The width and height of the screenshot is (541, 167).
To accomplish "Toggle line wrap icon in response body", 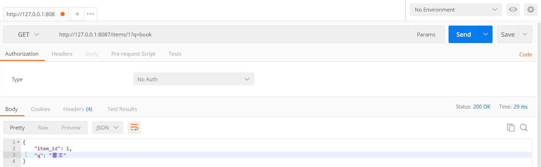I will [134, 128].
